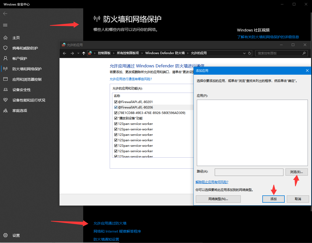Open the hamburger navigation menu
This screenshot has height=243, width=312.
pos(5,25)
